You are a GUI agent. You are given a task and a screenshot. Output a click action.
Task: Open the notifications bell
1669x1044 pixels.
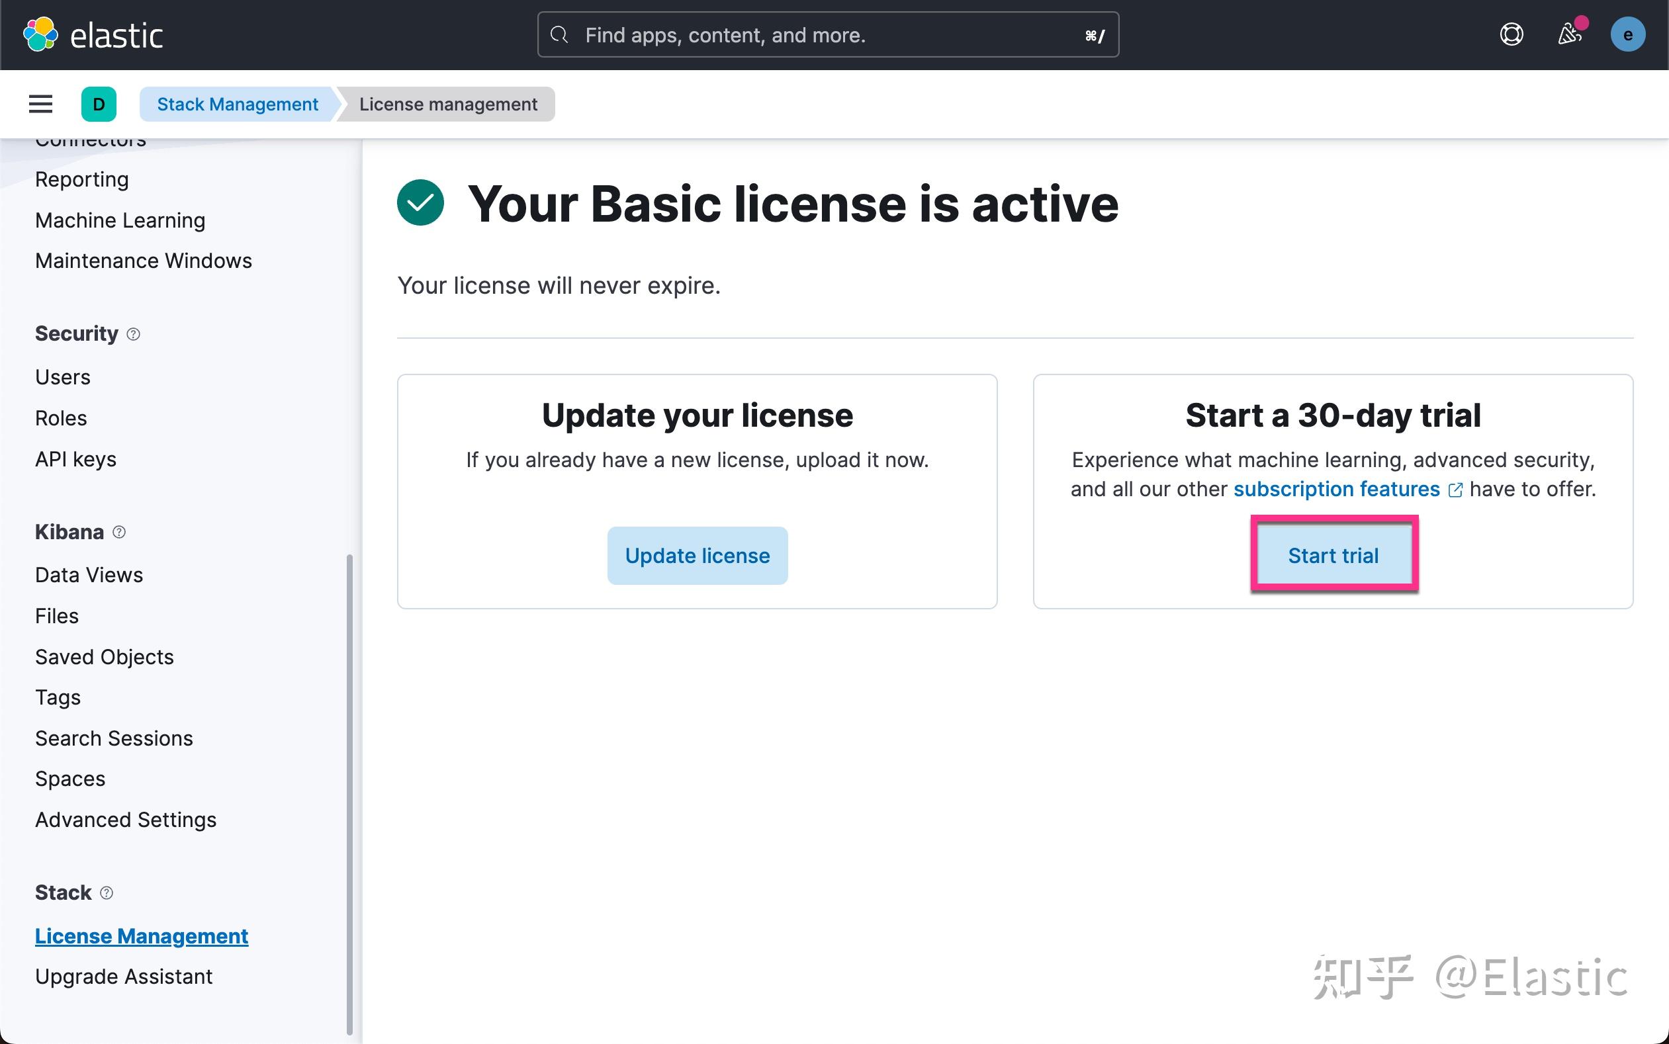(x=1570, y=34)
